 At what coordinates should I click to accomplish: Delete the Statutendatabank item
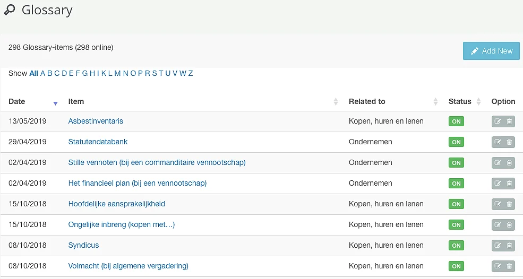[x=509, y=142]
